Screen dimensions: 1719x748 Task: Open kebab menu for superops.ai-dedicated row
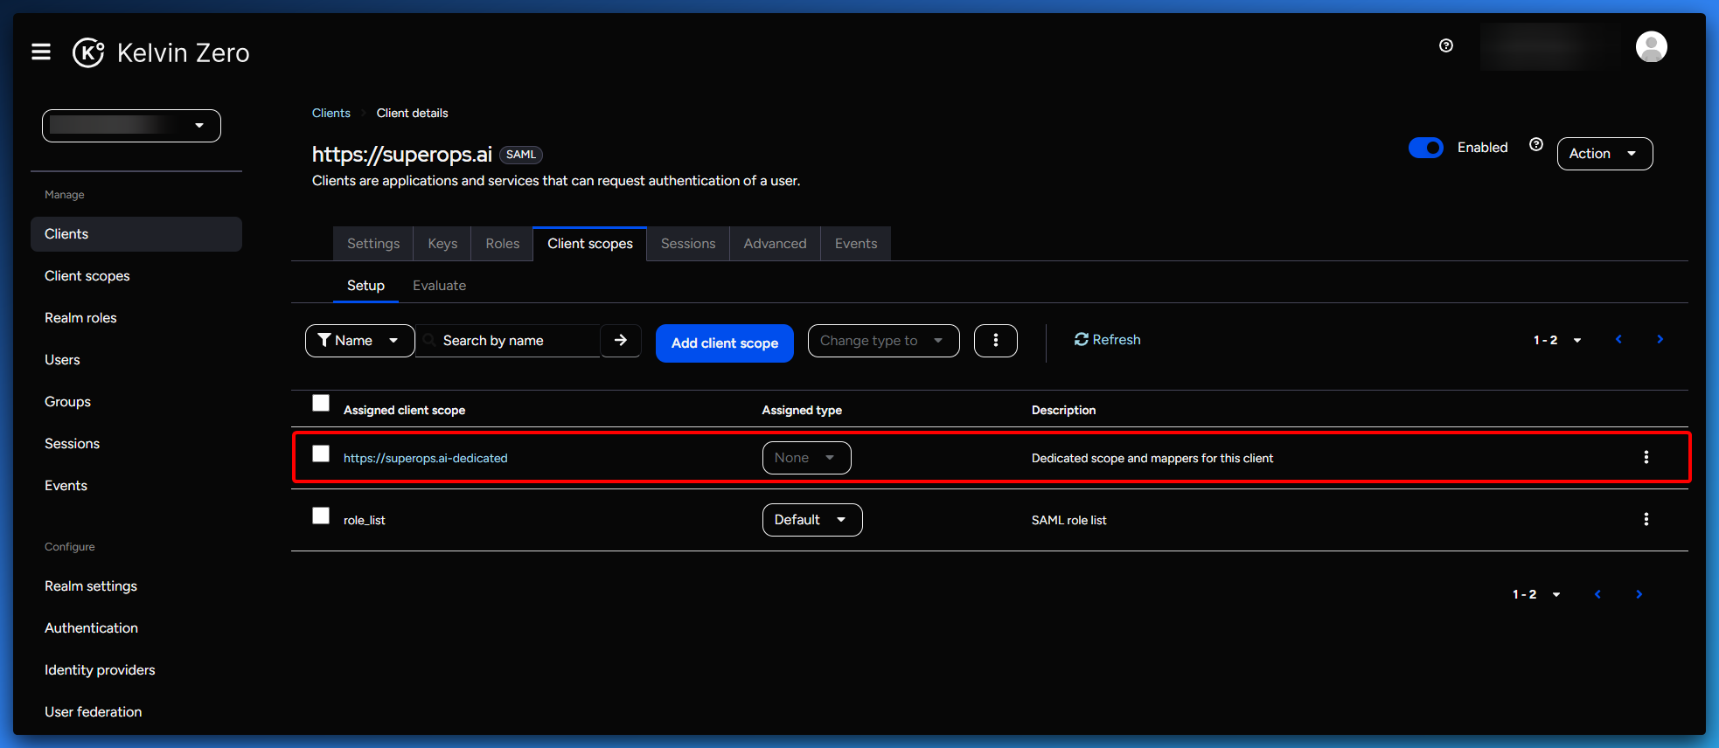(x=1646, y=457)
